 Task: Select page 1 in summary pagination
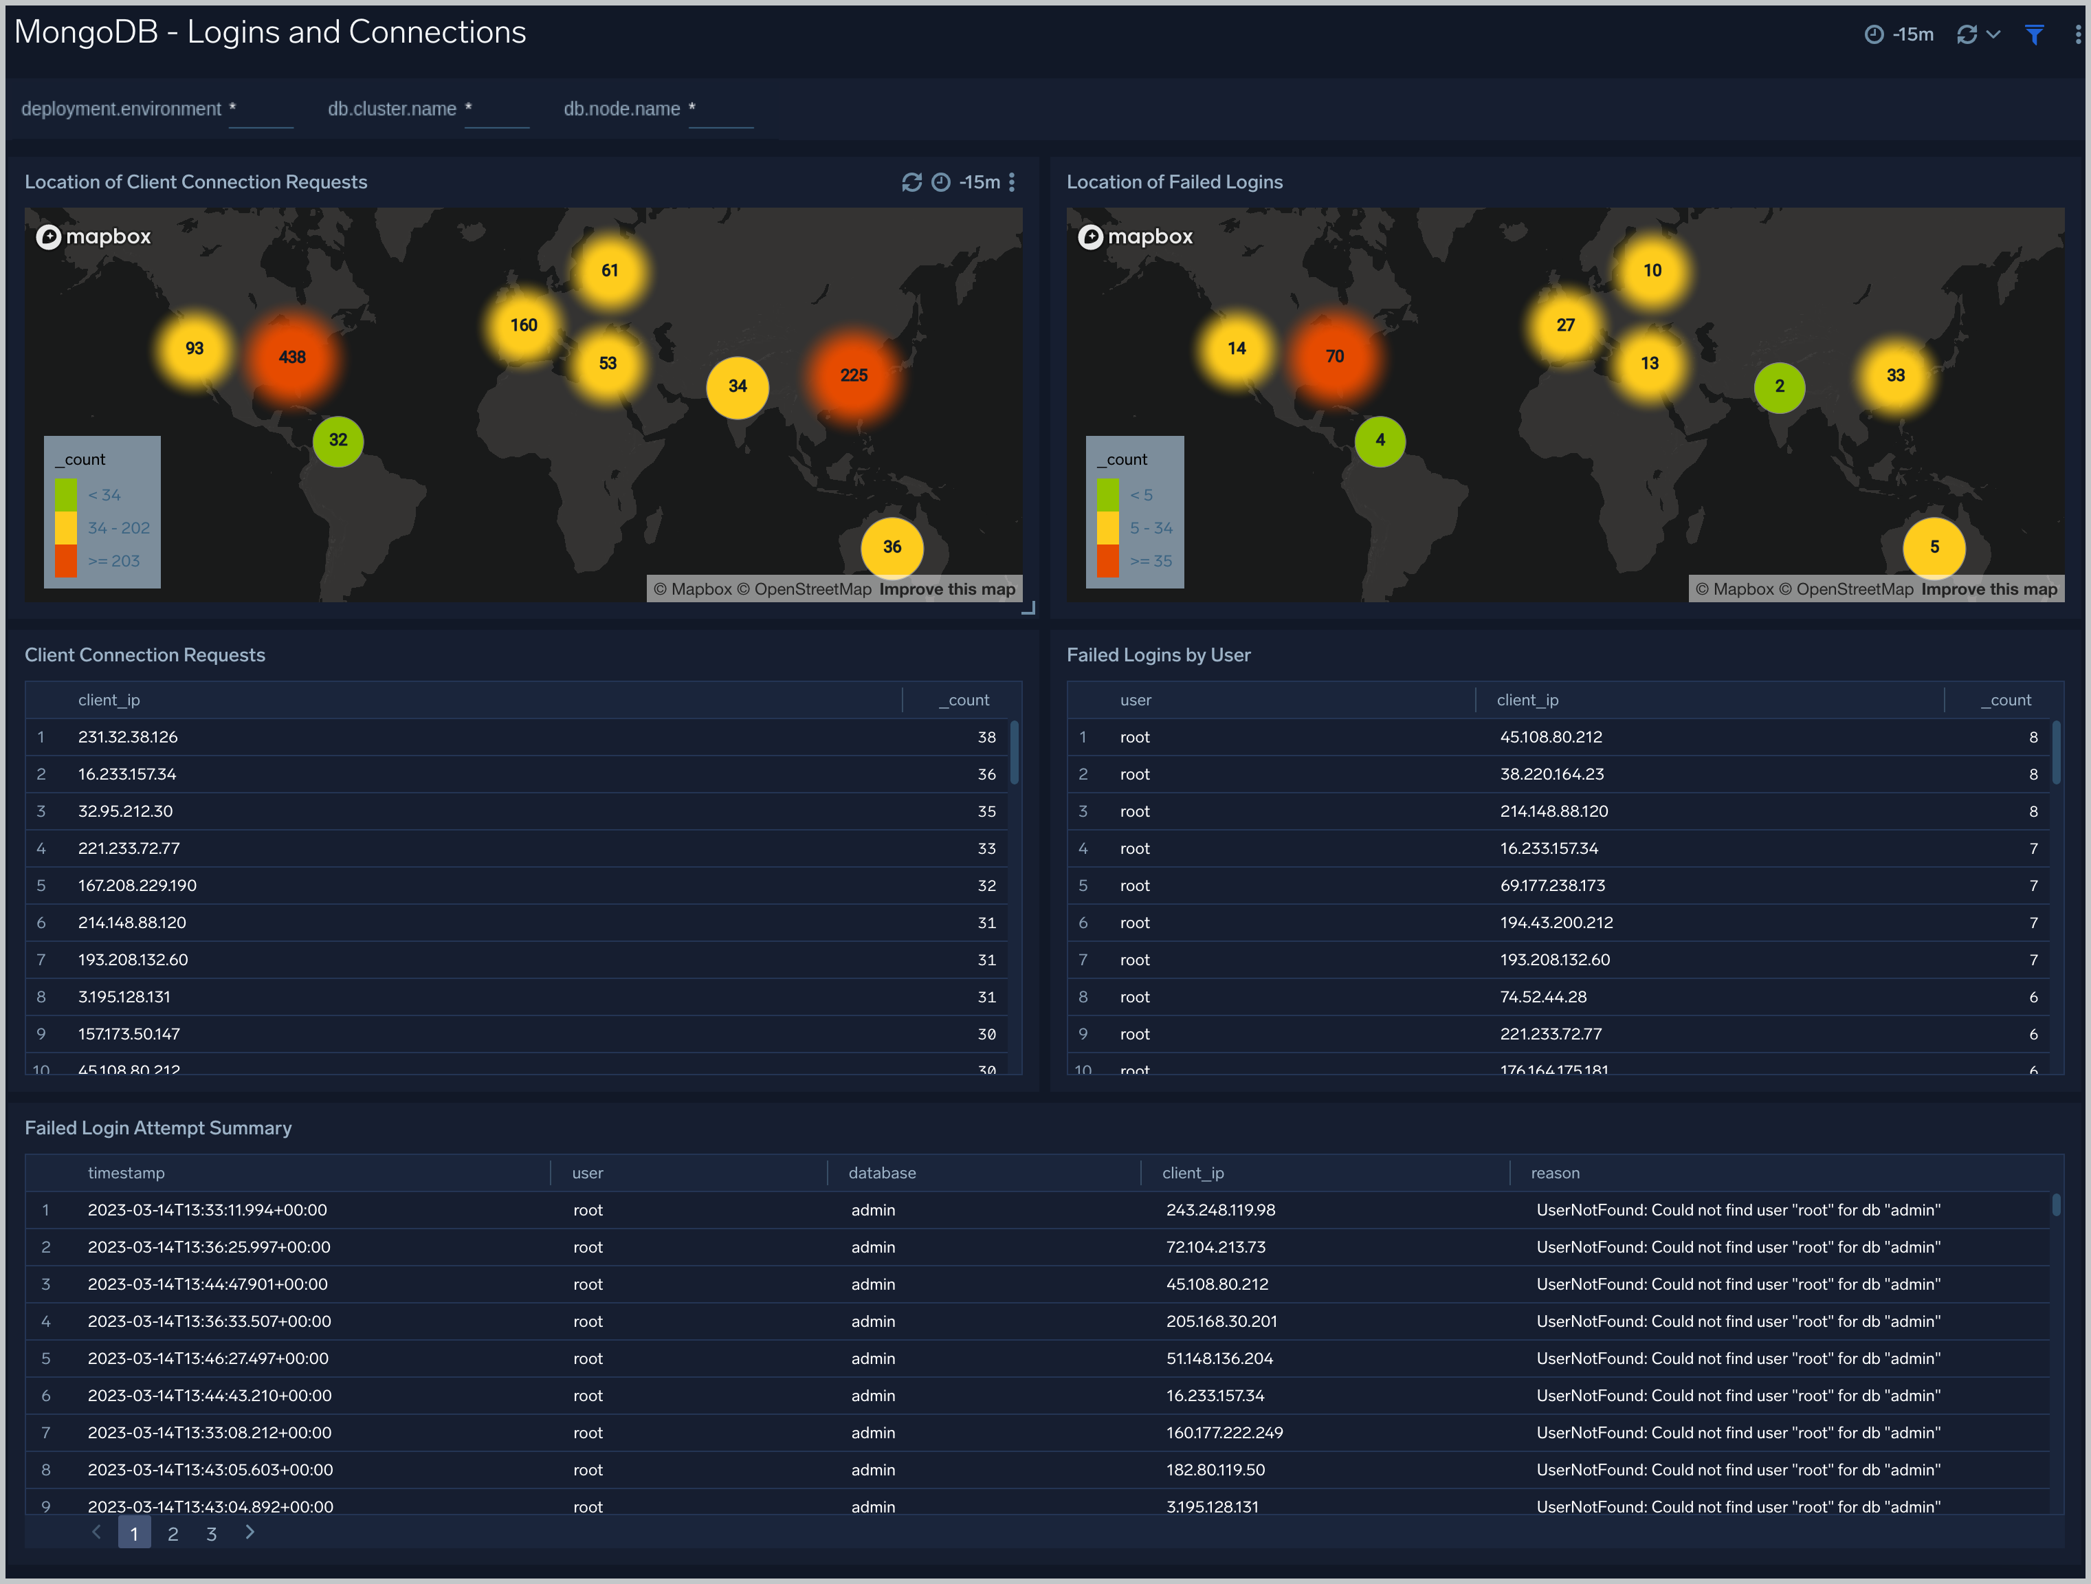coord(134,1533)
